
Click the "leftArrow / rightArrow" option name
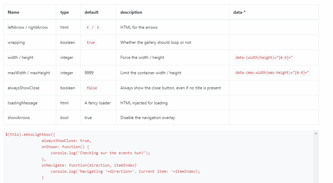click(28, 27)
